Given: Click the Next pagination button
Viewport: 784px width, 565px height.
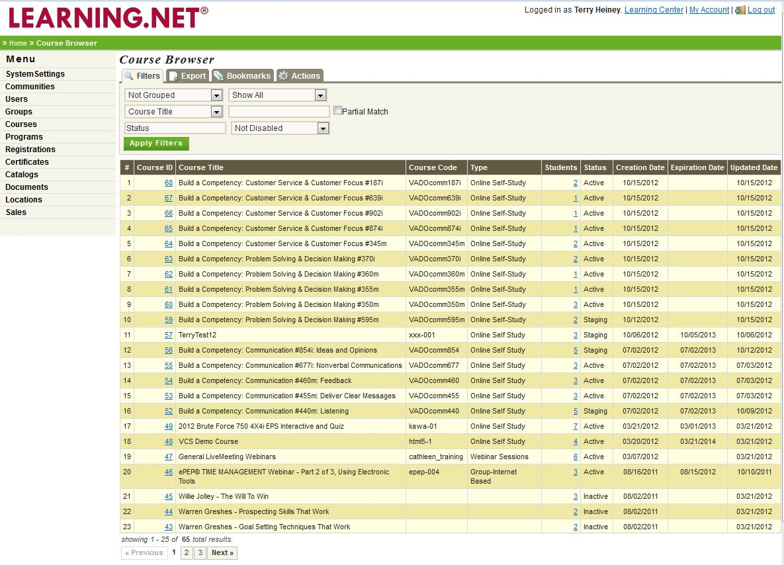Looking at the screenshot, I should point(222,552).
